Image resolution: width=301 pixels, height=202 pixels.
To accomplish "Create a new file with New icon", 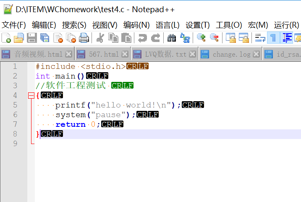I will (x=6, y=38).
